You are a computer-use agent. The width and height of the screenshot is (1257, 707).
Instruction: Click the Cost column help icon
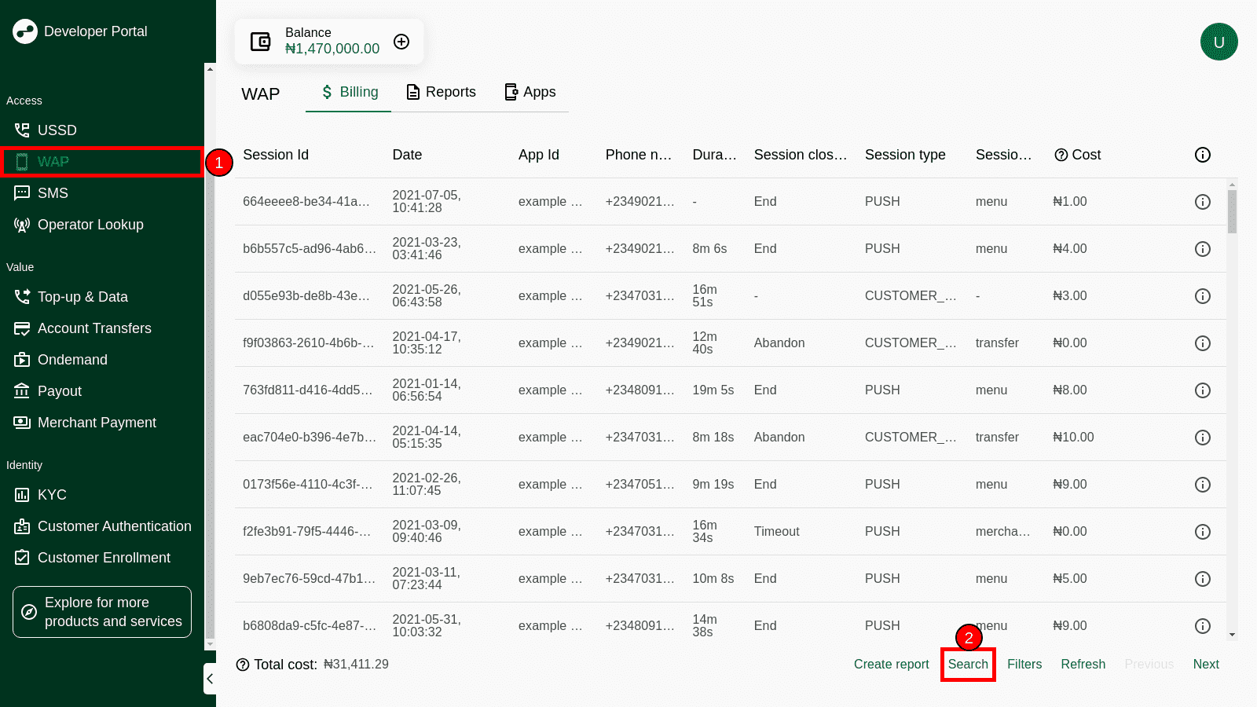1061,155
